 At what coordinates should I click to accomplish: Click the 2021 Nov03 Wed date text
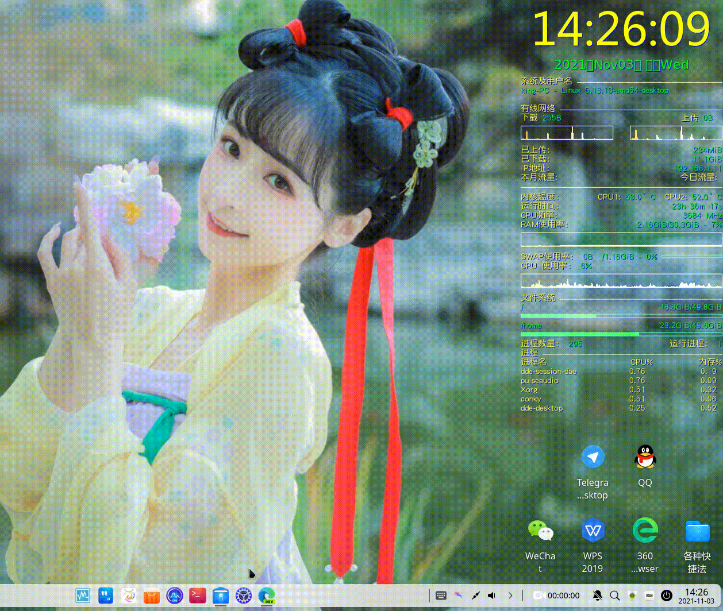coord(621,64)
